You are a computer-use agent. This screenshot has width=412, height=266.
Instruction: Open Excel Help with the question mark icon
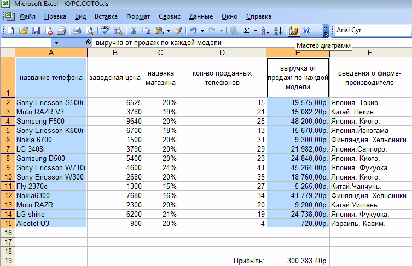[306, 31]
